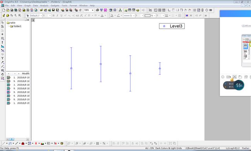The height and width of the screenshot is (151, 251).
Task: Click the Radian status bar entry
Action: (x=246, y=148)
